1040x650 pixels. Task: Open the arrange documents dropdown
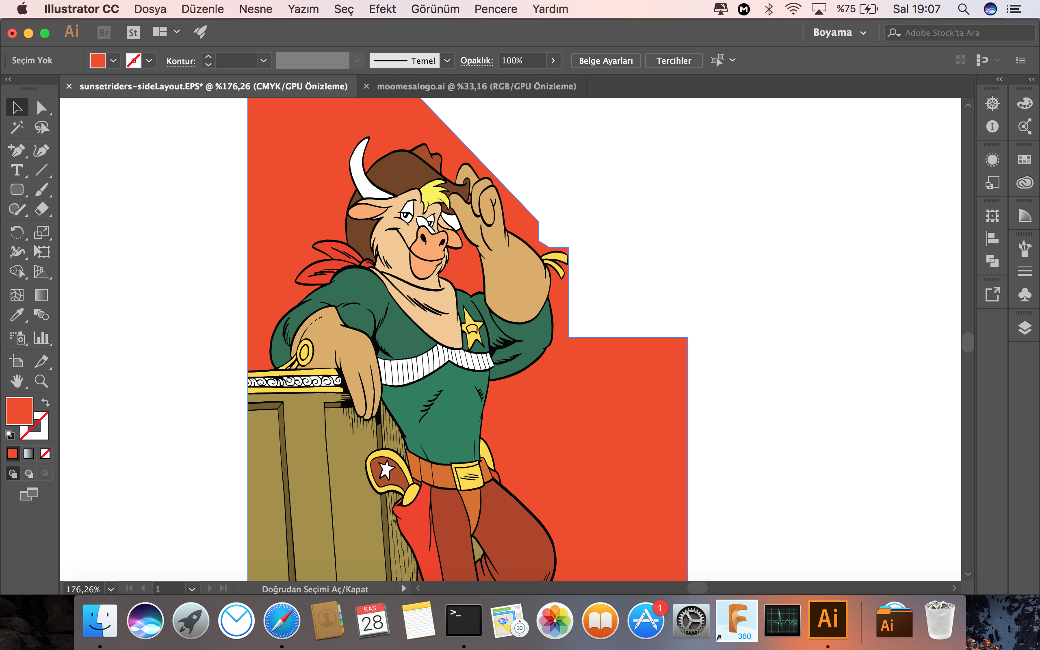[x=166, y=32]
